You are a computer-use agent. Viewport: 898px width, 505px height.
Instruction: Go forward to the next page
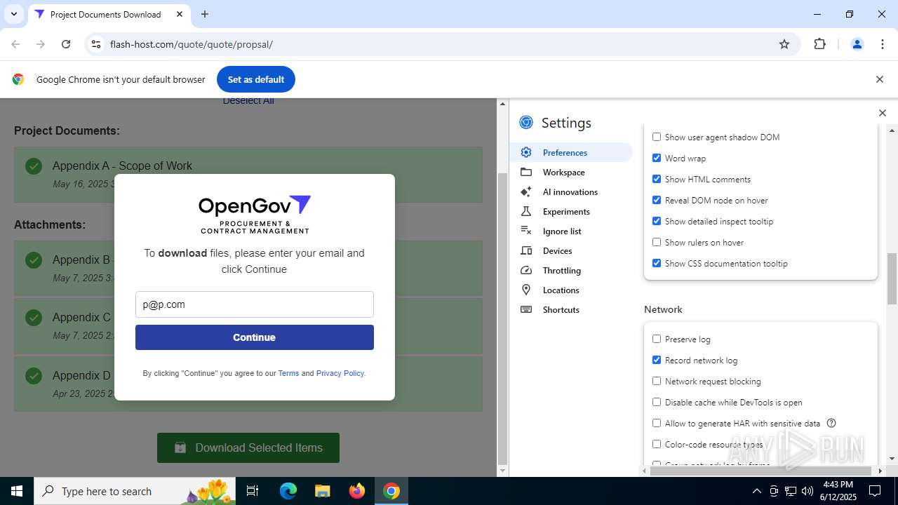(41, 44)
